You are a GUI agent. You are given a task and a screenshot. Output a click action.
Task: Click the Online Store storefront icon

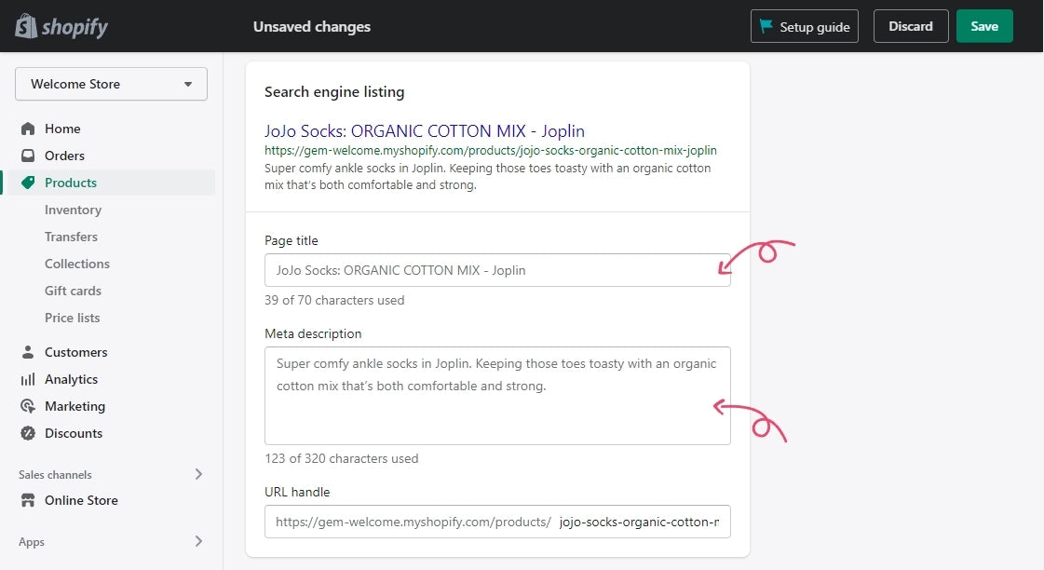point(28,500)
